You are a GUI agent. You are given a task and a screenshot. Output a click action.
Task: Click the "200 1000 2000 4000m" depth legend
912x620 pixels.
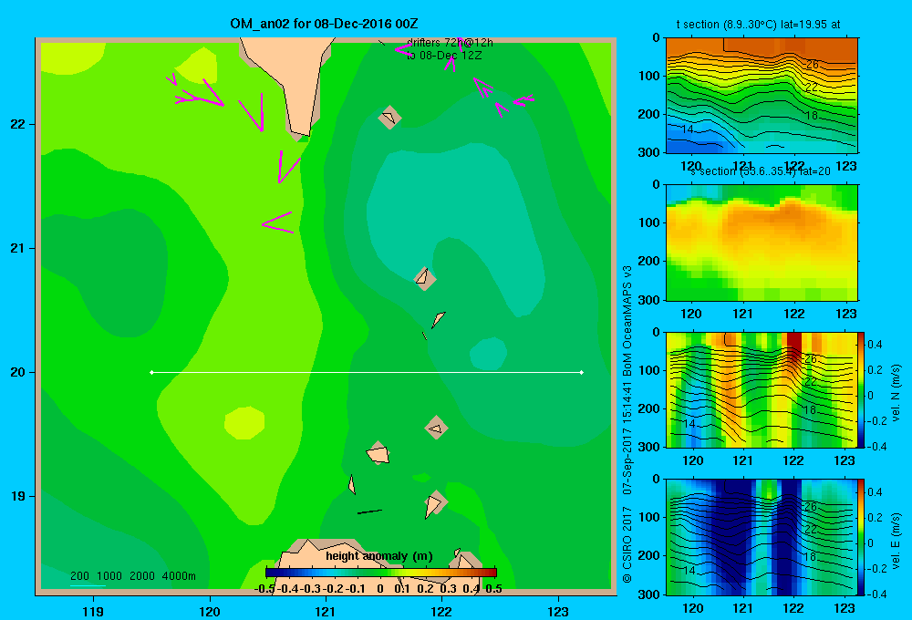(132, 576)
